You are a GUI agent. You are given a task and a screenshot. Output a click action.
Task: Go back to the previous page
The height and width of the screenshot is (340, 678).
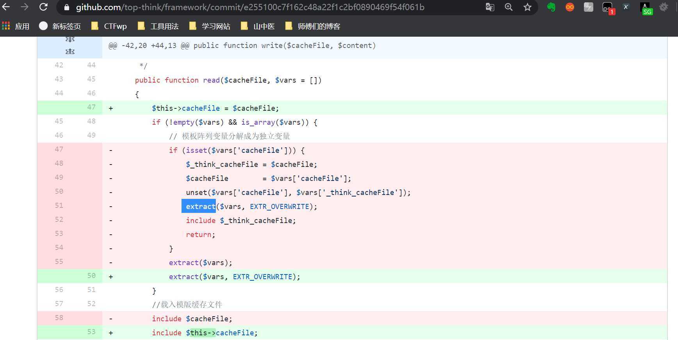(6, 7)
